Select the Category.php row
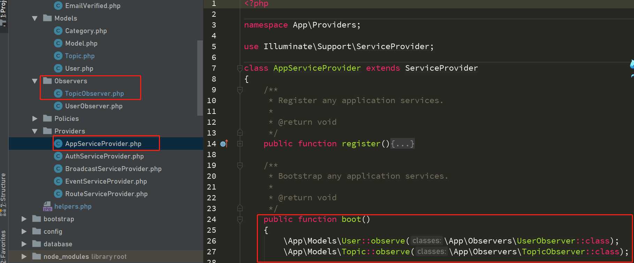 point(106,31)
